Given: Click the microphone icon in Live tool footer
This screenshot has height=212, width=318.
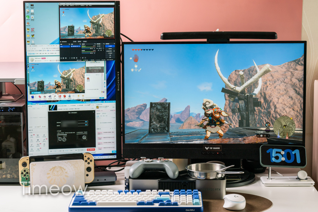Looking at the screenshot, I should tap(63, 151).
